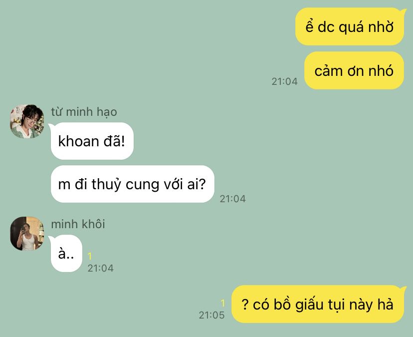Screen dimensions: 413x337
Task: Click the 21:04 timestamp after thuỷ cung message
Action: coord(232,199)
